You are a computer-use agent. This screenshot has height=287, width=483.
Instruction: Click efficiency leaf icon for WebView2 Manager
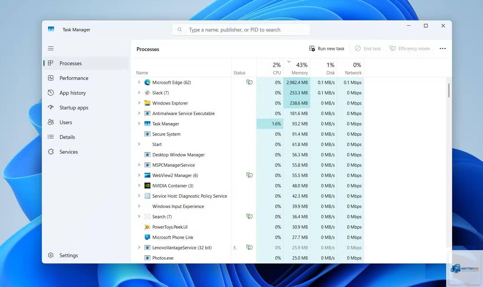pyautogui.click(x=249, y=175)
